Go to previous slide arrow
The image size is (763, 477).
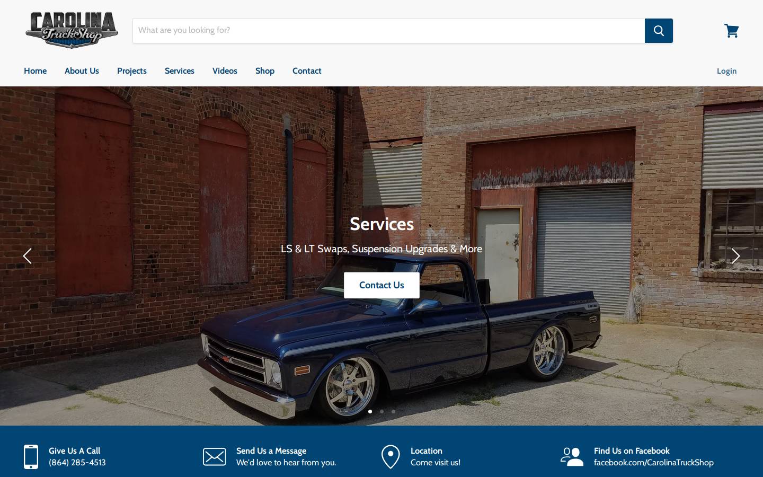pyautogui.click(x=28, y=256)
